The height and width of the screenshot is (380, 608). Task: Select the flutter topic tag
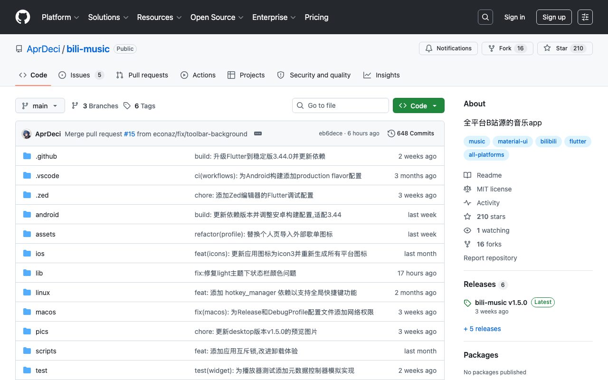578,142
